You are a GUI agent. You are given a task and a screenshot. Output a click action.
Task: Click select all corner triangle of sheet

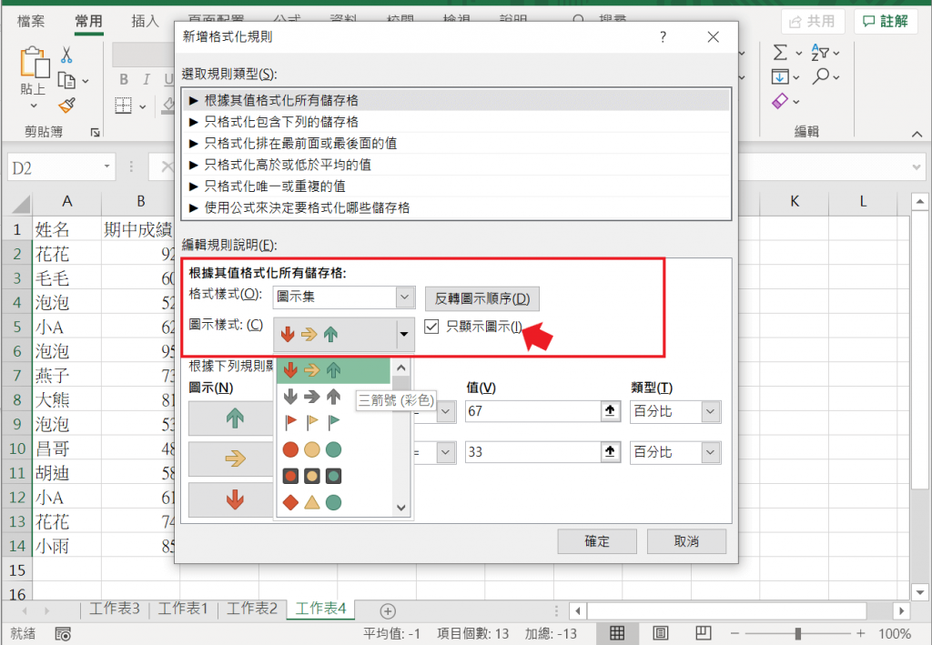click(x=21, y=205)
